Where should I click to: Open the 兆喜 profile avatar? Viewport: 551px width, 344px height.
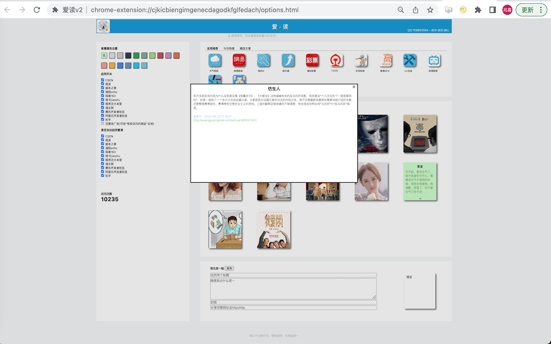(508, 10)
